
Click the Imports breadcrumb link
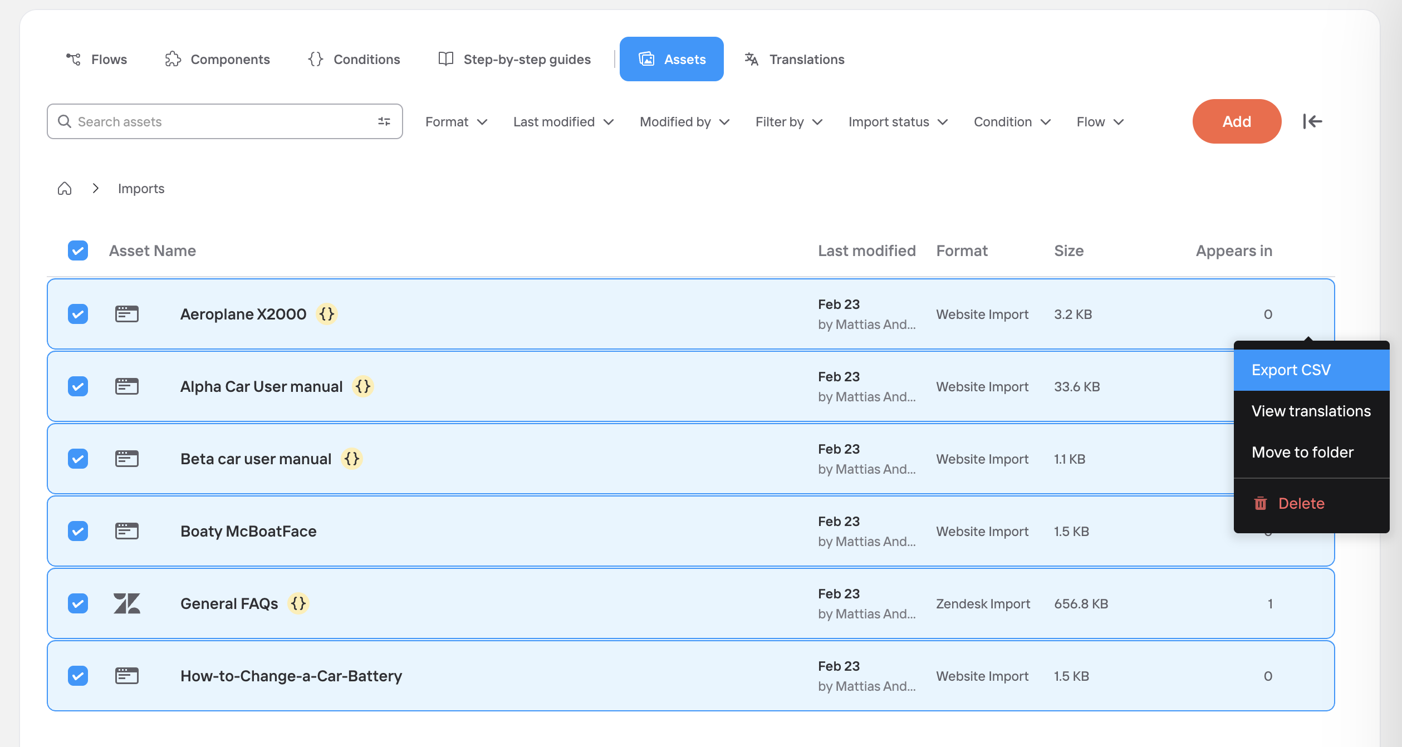click(x=141, y=189)
